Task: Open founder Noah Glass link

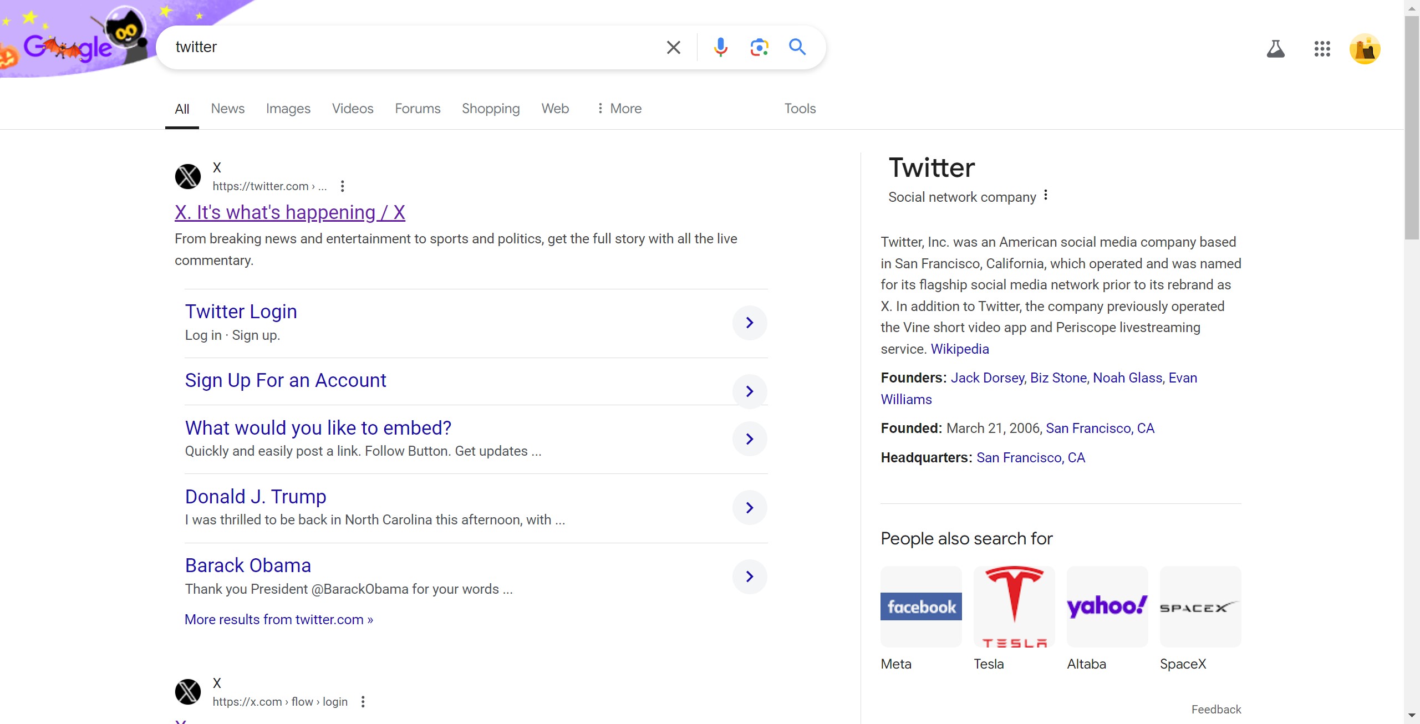Action: [1128, 378]
